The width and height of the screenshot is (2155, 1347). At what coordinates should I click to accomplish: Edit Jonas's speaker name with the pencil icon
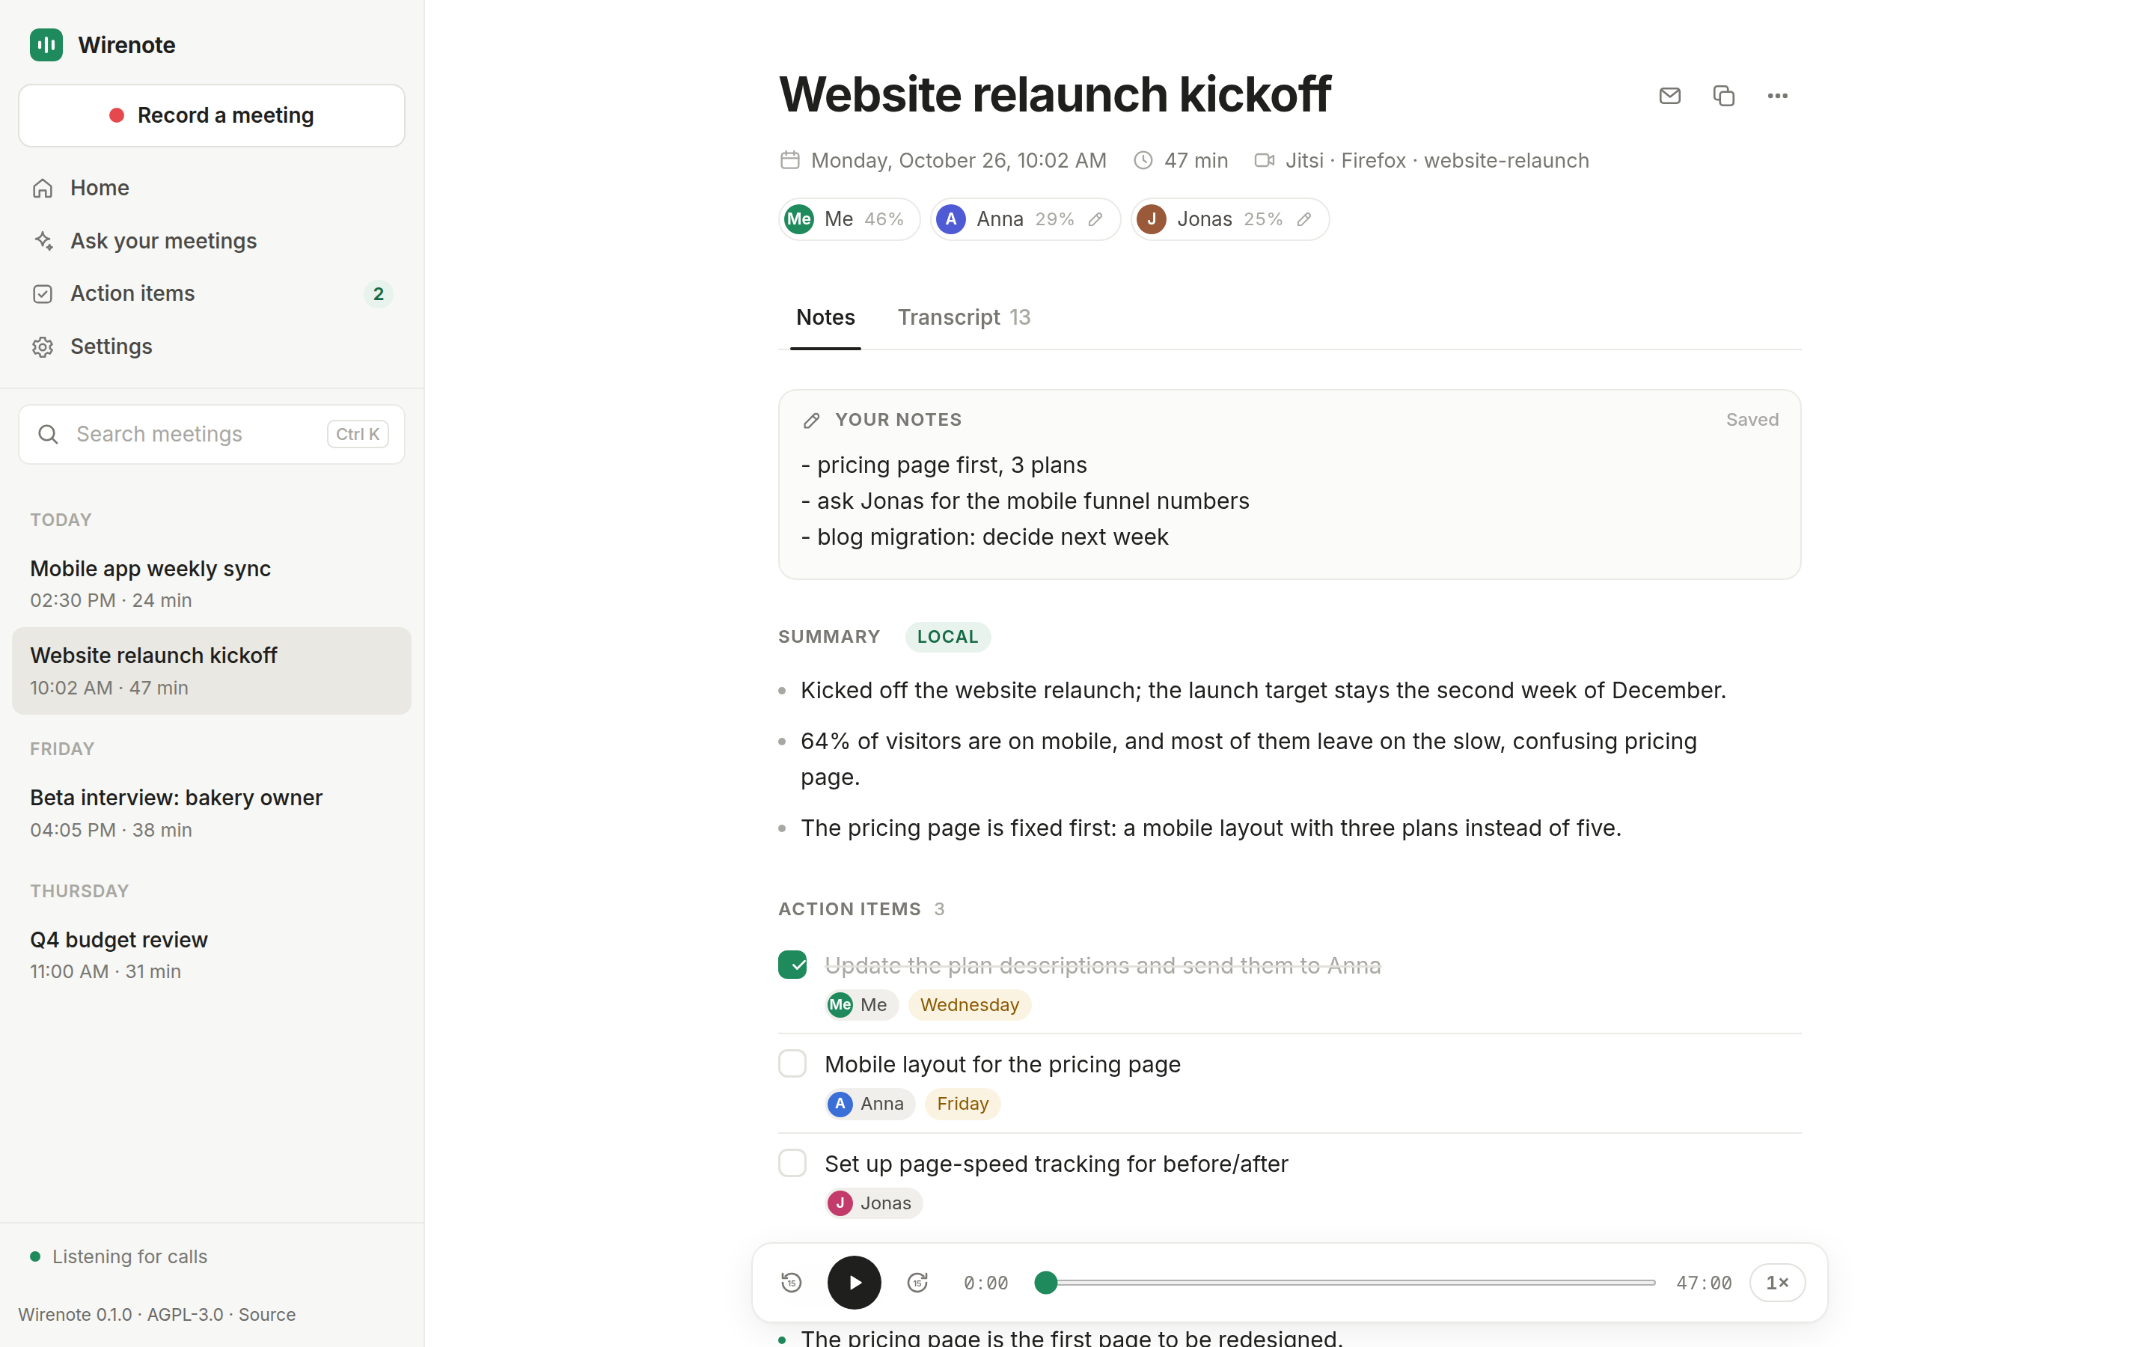point(1303,219)
